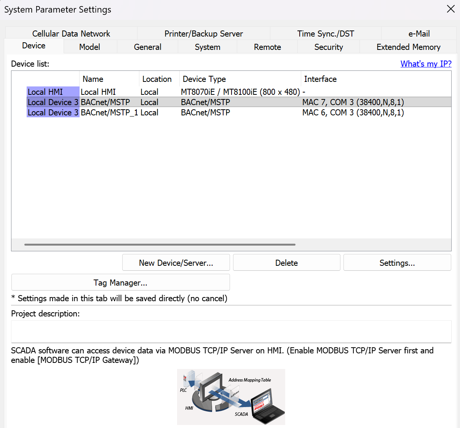Open Settings... for the selected device
460x428 pixels.
click(397, 263)
